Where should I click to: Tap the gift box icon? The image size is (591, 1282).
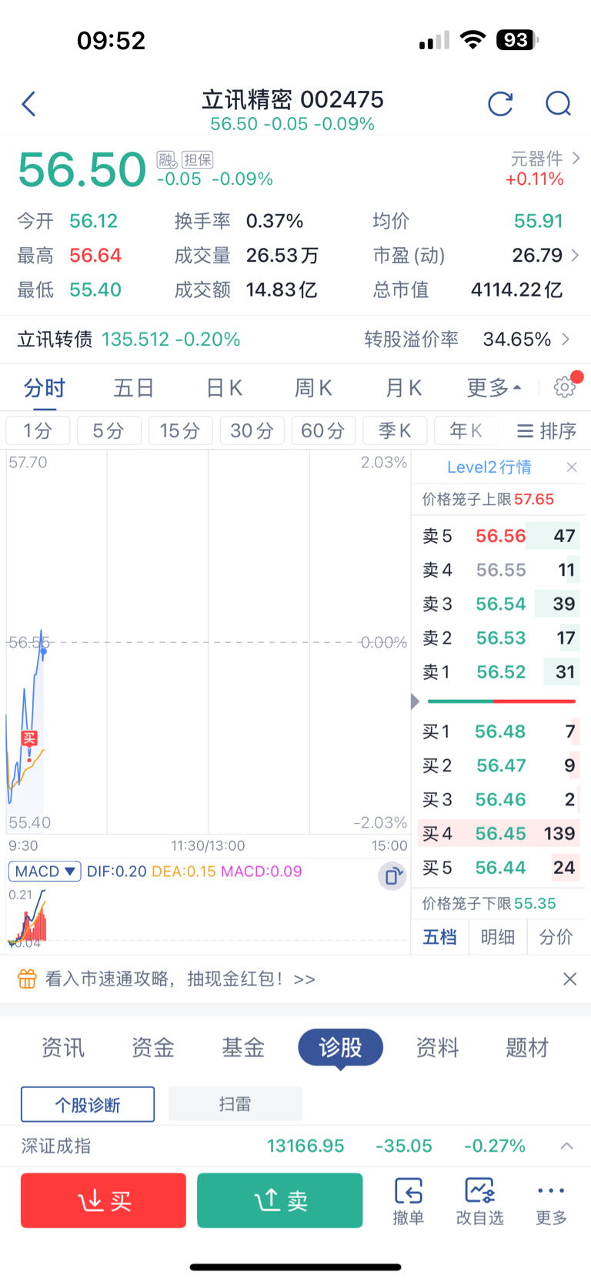(x=27, y=979)
